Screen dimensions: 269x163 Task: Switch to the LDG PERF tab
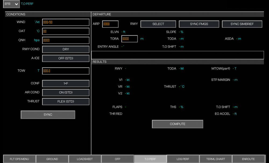pos(183,159)
